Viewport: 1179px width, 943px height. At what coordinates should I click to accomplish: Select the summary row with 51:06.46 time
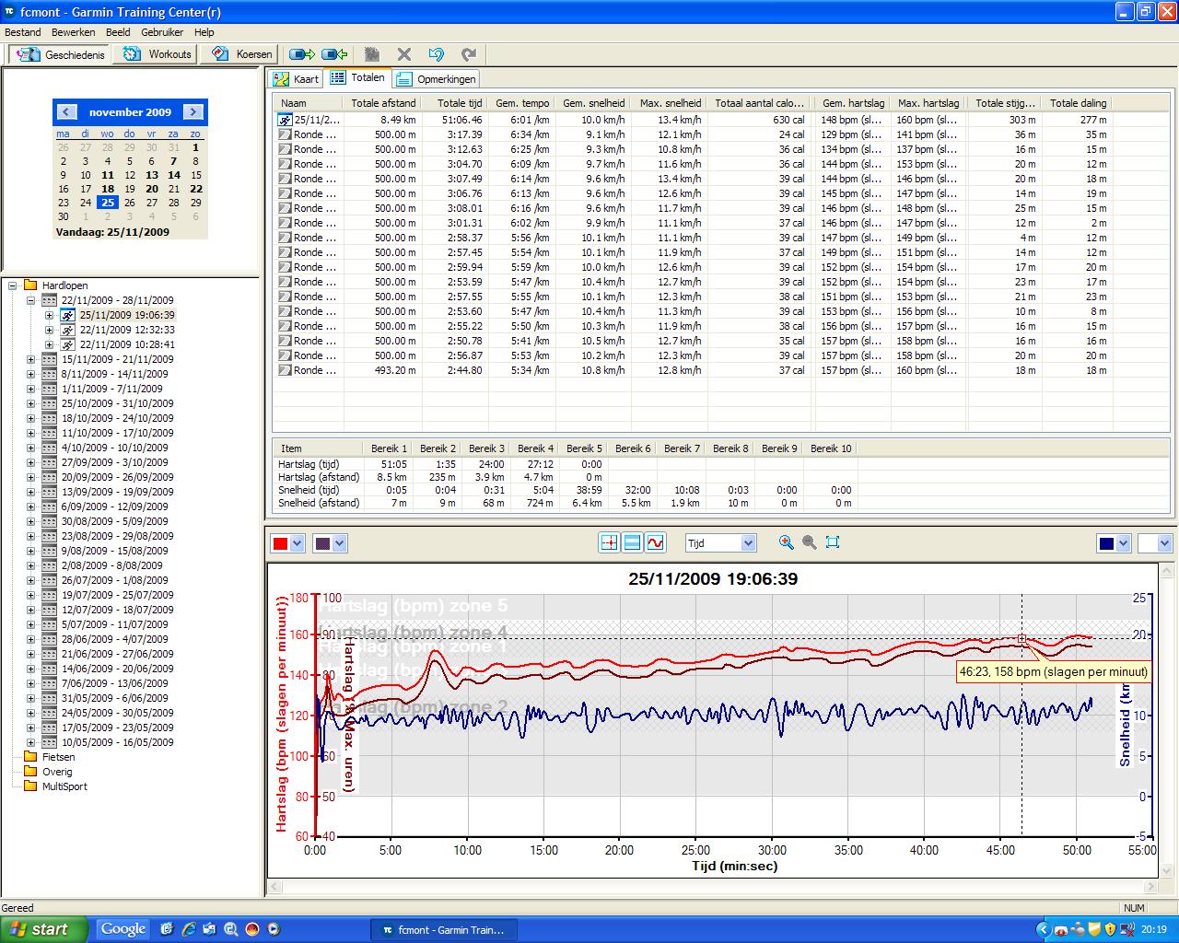pos(692,120)
